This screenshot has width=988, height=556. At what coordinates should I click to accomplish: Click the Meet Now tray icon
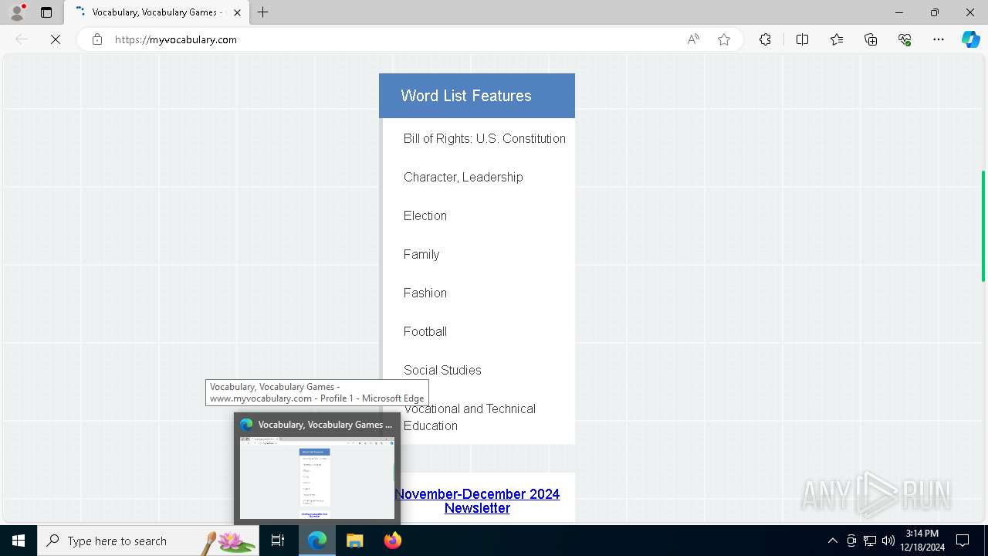851,541
